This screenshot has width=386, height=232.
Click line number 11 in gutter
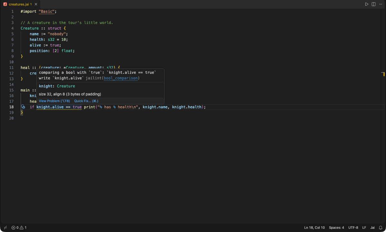12,67
